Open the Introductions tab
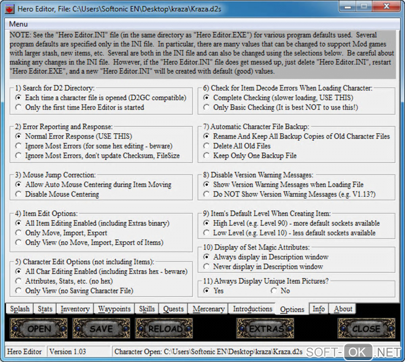This screenshot has height=362, width=405. (x=253, y=309)
